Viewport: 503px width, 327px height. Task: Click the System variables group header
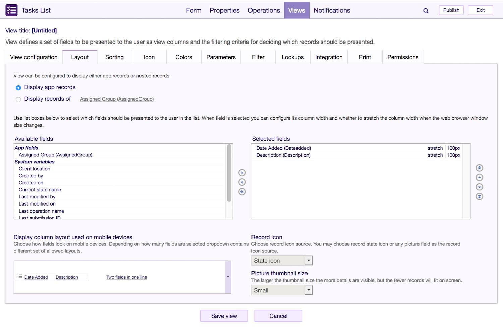click(35, 162)
